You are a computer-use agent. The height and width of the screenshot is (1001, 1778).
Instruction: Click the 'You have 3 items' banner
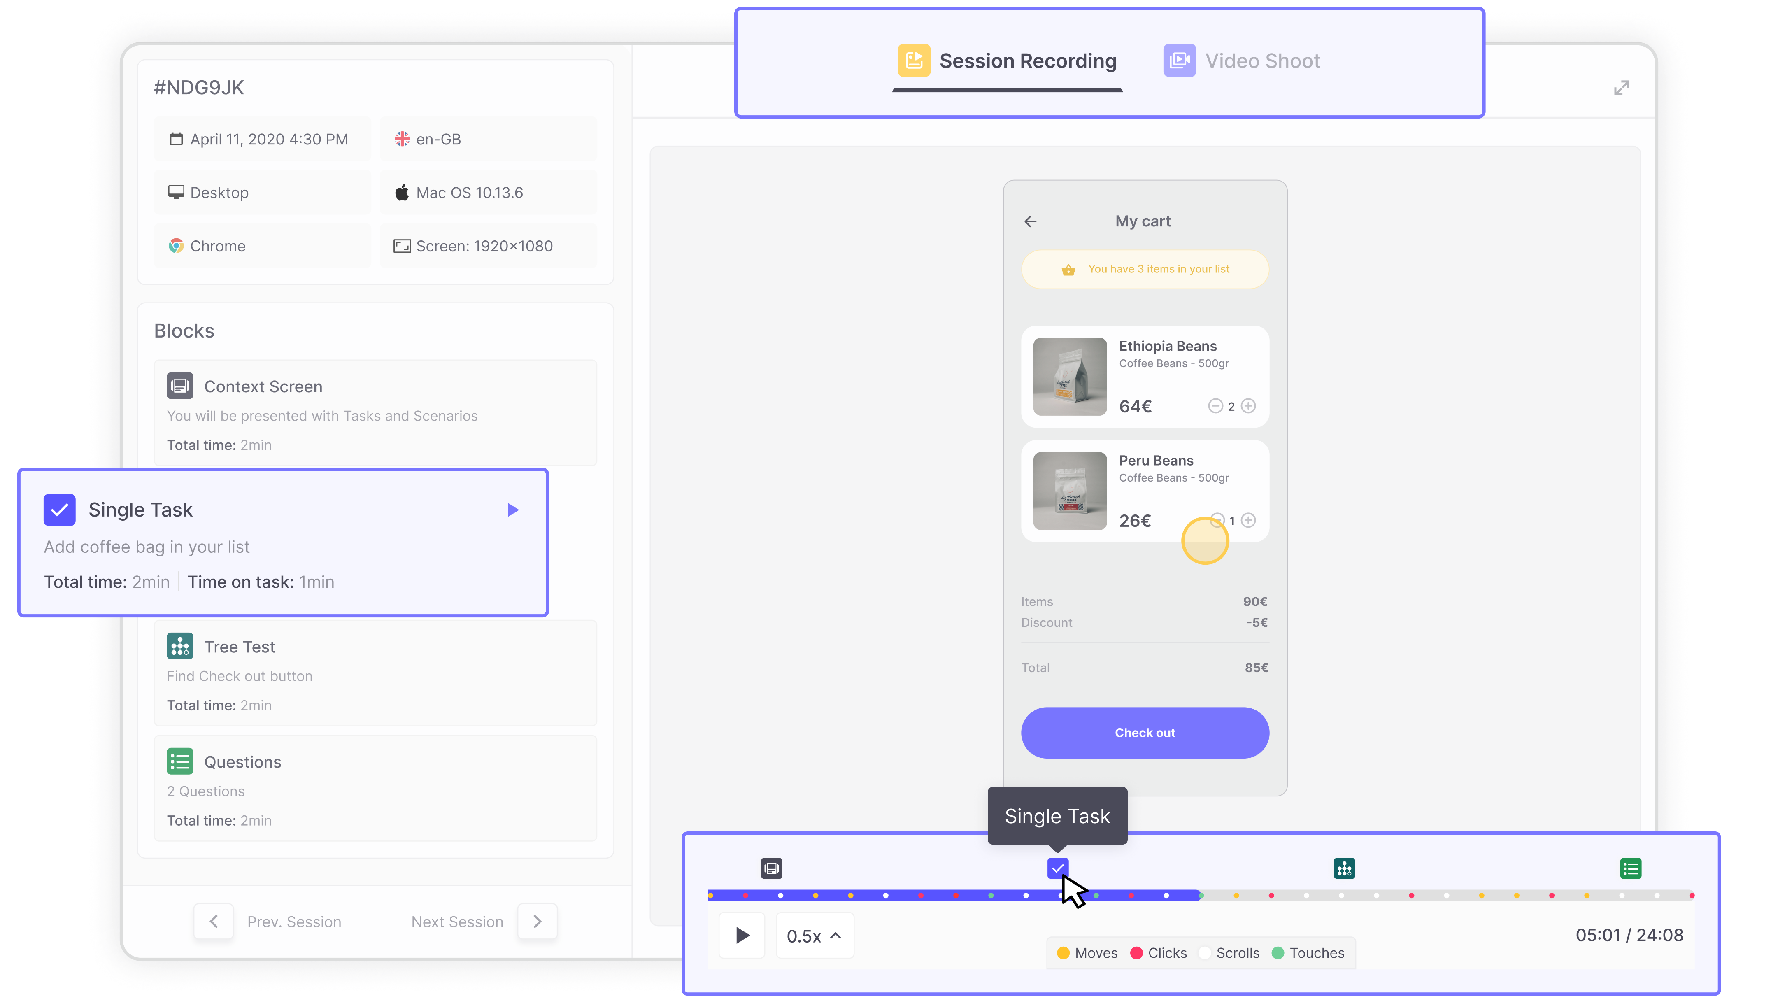coord(1145,269)
